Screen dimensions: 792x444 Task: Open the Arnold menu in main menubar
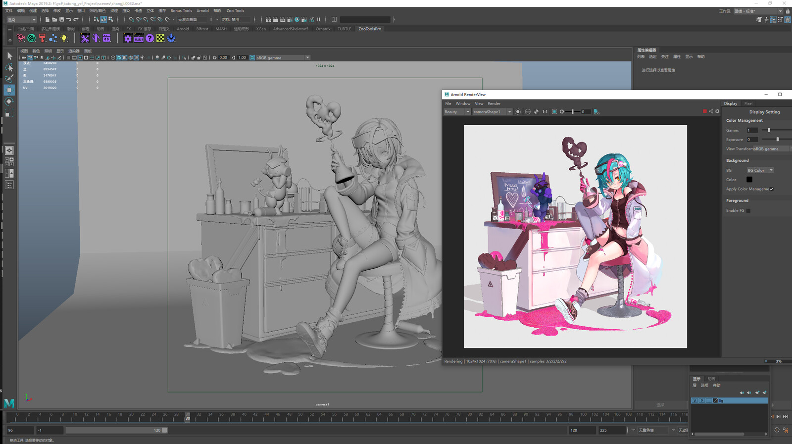(202, 10)
